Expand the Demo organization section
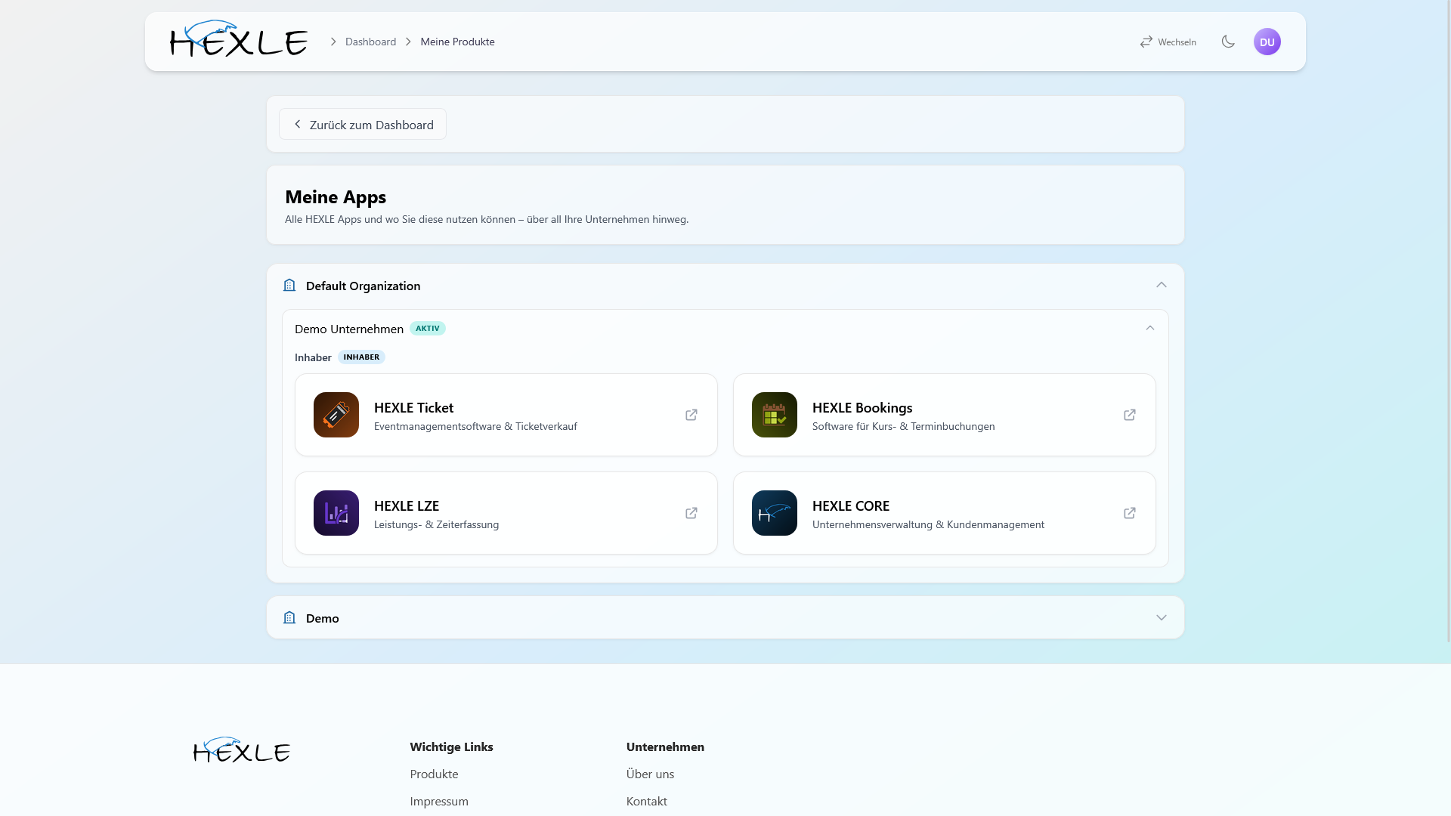The image size is (1451, 816). (x=1162, y=617)
